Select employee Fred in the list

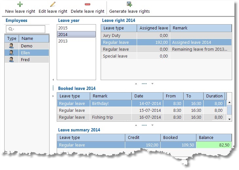pos(27,59)
